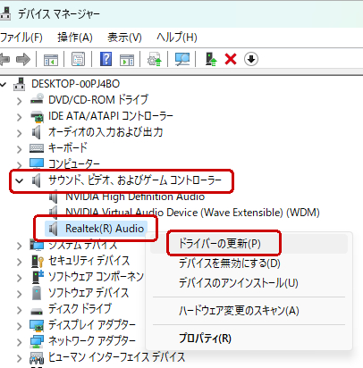This screenshot has height=368, width=363.
Task: Click the scan for hardware changes monitor icon
Action: pyautogui.click(x=182, y=59)
